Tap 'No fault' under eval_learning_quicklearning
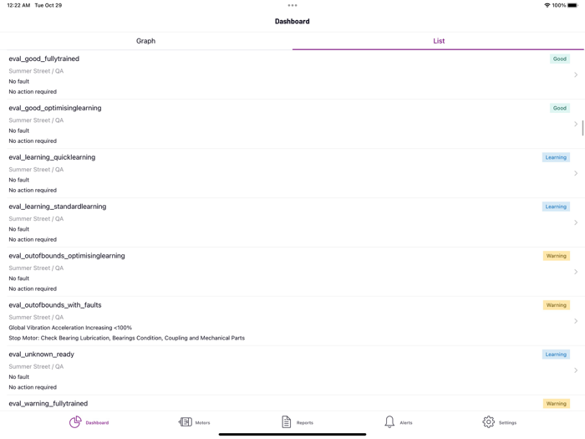585x439 pixels. pos(19,180)
